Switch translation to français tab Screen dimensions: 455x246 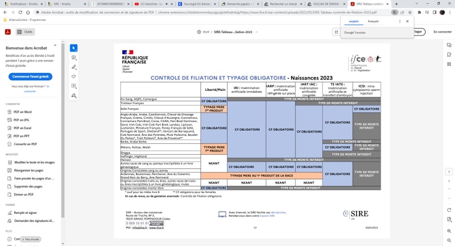(373, 21)
